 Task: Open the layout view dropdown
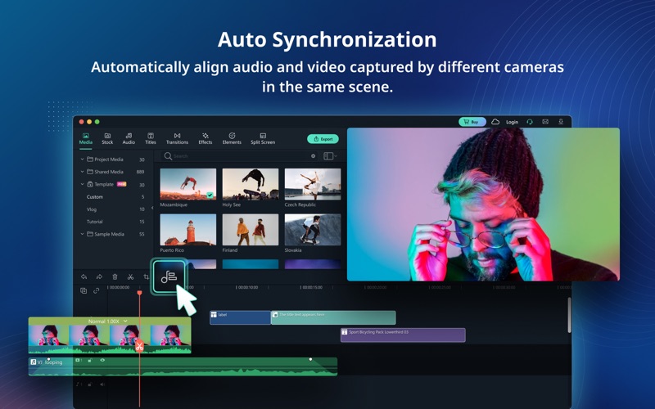(330, 156)
